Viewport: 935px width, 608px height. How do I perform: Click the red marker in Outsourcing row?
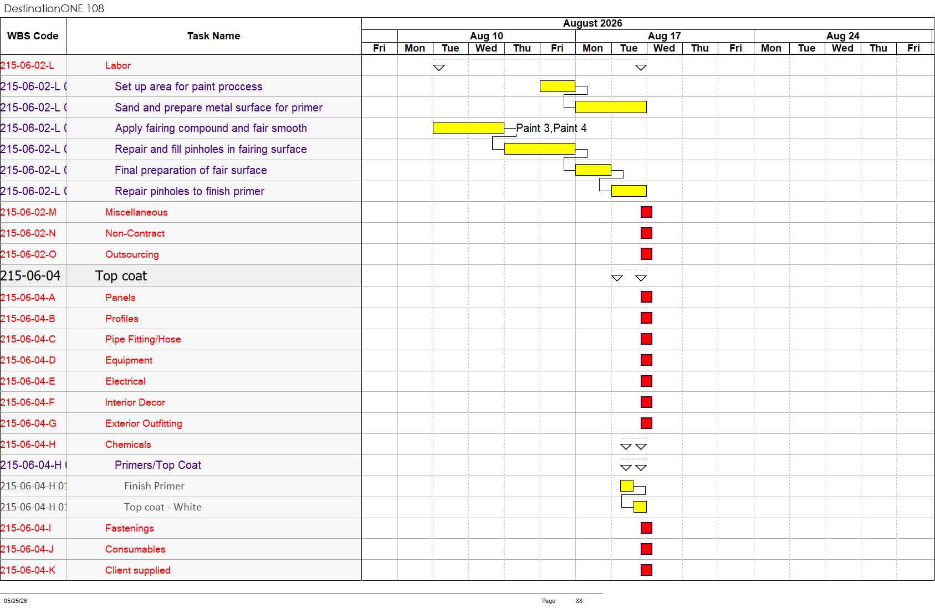[x=646, y=254]
